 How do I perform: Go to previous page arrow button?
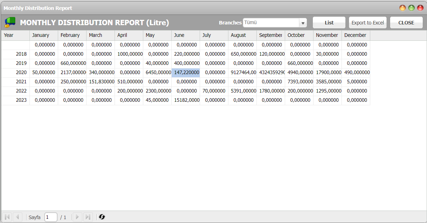click(18, 217)
